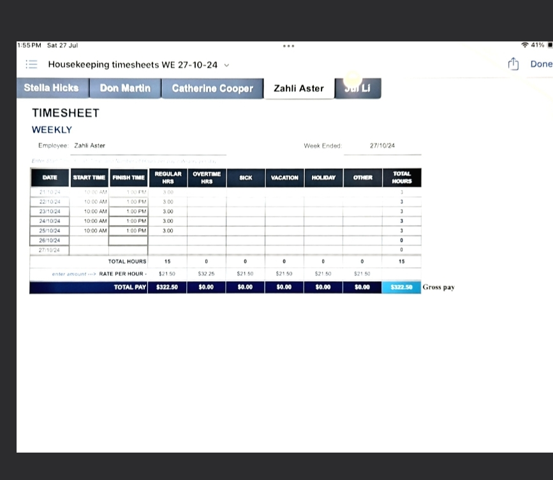Open the sheet list via the hamburger icon
553x480 pixels.
click(31, 64)
